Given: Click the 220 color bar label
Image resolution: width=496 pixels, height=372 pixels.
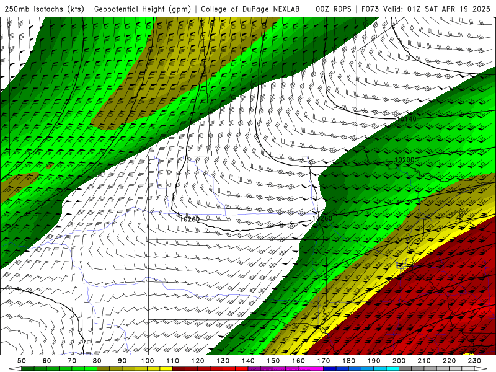Looking at the screenshot, I should [449, 361].
